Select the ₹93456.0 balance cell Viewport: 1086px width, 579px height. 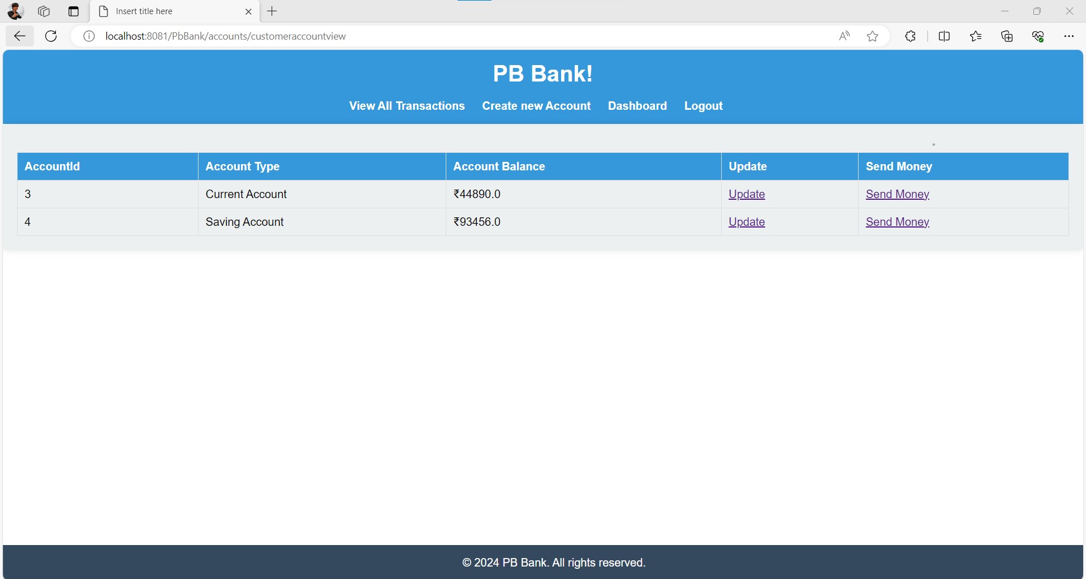coord(584,222)
